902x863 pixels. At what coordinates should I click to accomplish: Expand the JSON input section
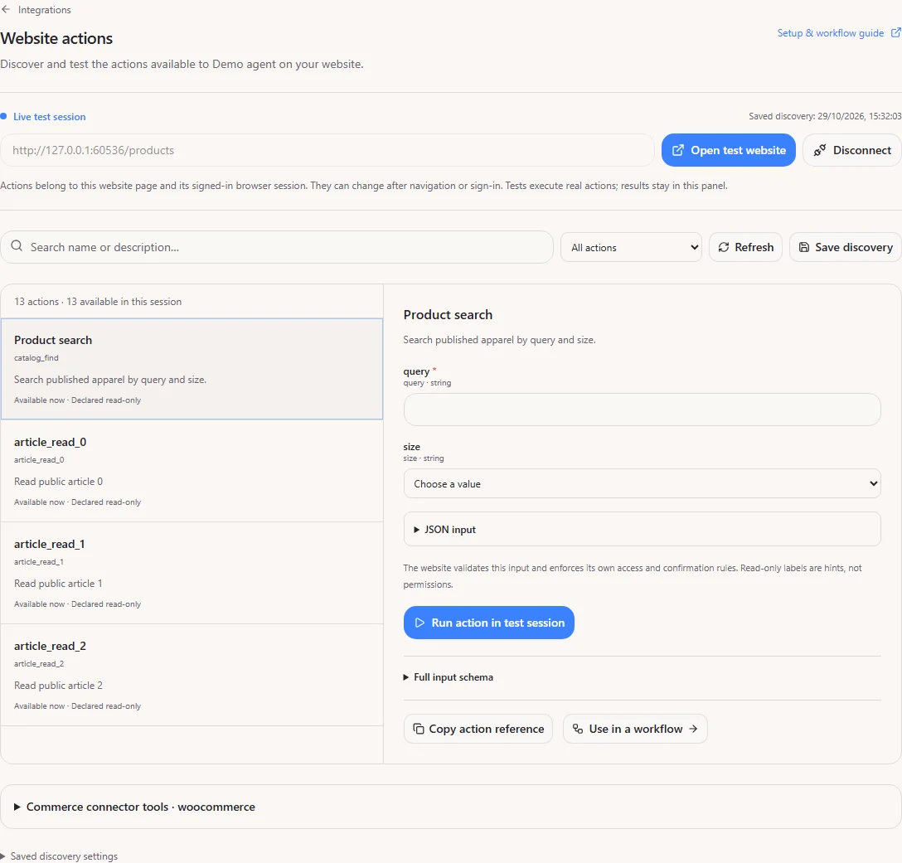(x=642, y=529)
